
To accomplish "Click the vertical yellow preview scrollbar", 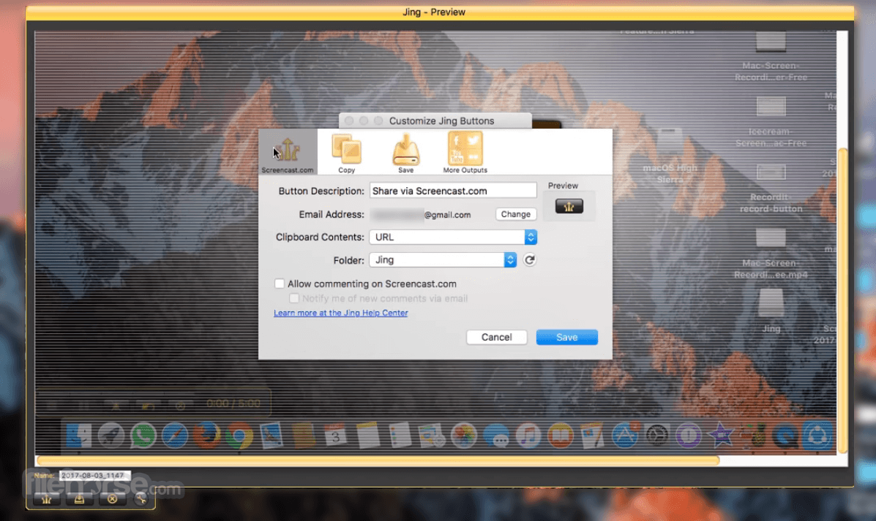I will (x=842, y=300).
